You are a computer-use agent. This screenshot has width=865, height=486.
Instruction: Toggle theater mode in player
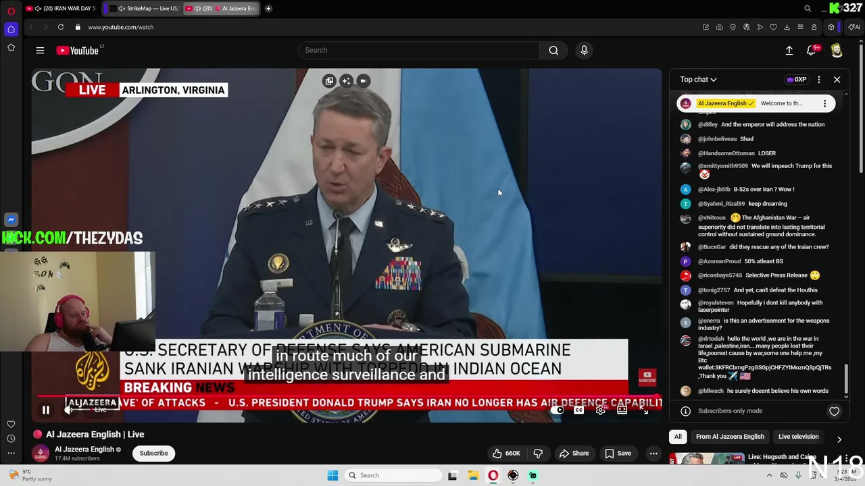point(622,410)
